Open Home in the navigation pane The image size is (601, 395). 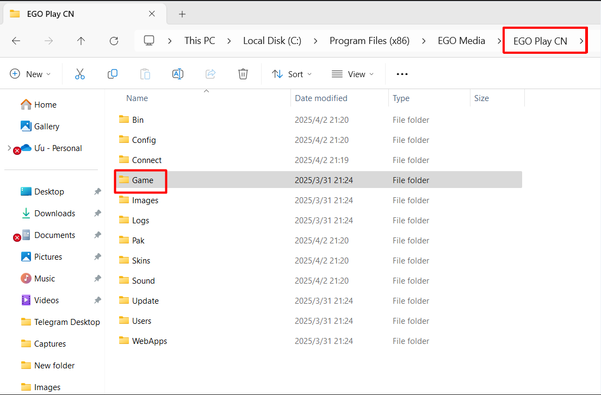pyautogui.click(x=38, y=104)
